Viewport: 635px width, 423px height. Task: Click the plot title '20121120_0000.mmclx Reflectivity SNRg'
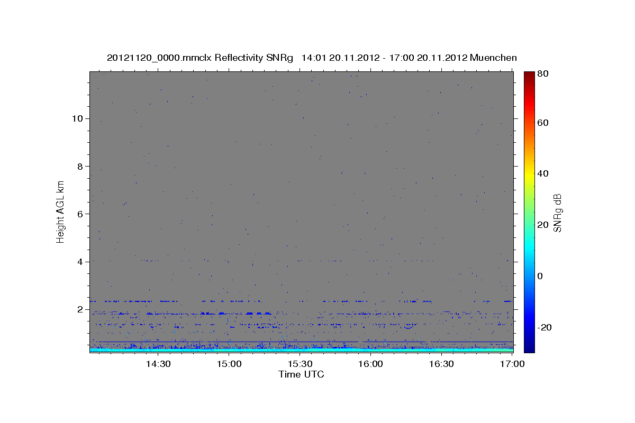pos(200,58)
